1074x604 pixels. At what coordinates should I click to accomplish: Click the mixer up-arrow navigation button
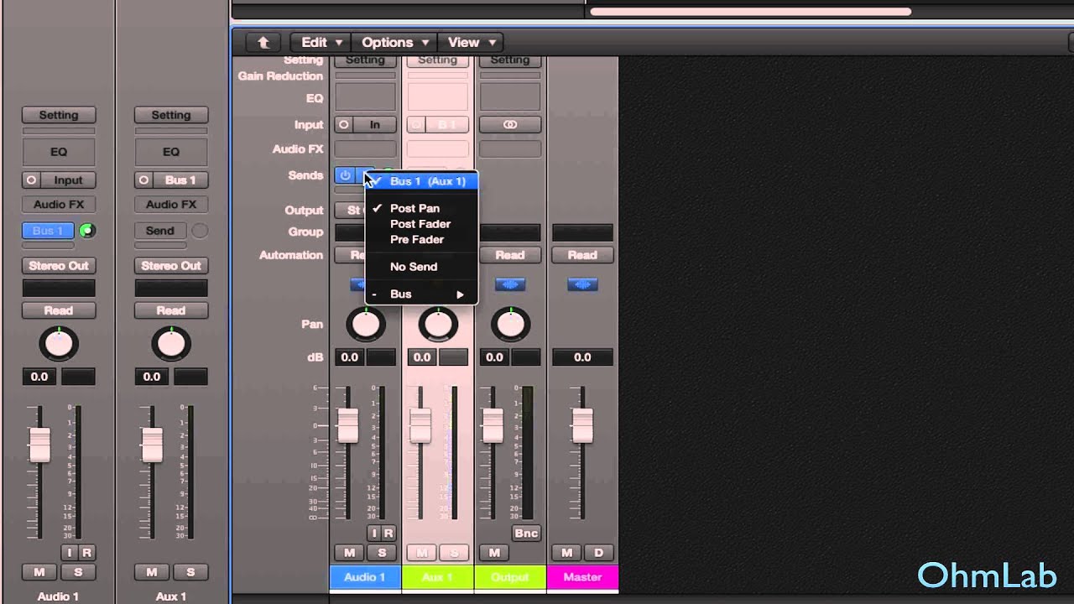point(263,42)
